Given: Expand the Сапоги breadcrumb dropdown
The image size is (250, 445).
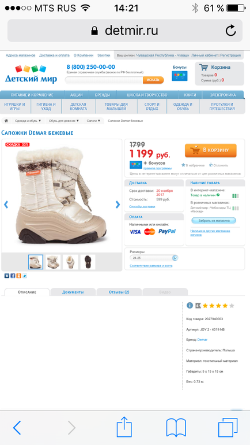Looking at the screenshot, I should coord(93,121).
